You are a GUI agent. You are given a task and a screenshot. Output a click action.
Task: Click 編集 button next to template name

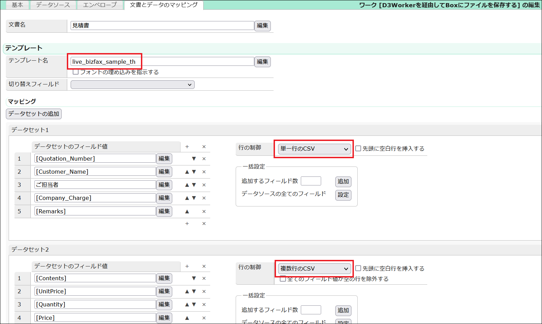262,62
